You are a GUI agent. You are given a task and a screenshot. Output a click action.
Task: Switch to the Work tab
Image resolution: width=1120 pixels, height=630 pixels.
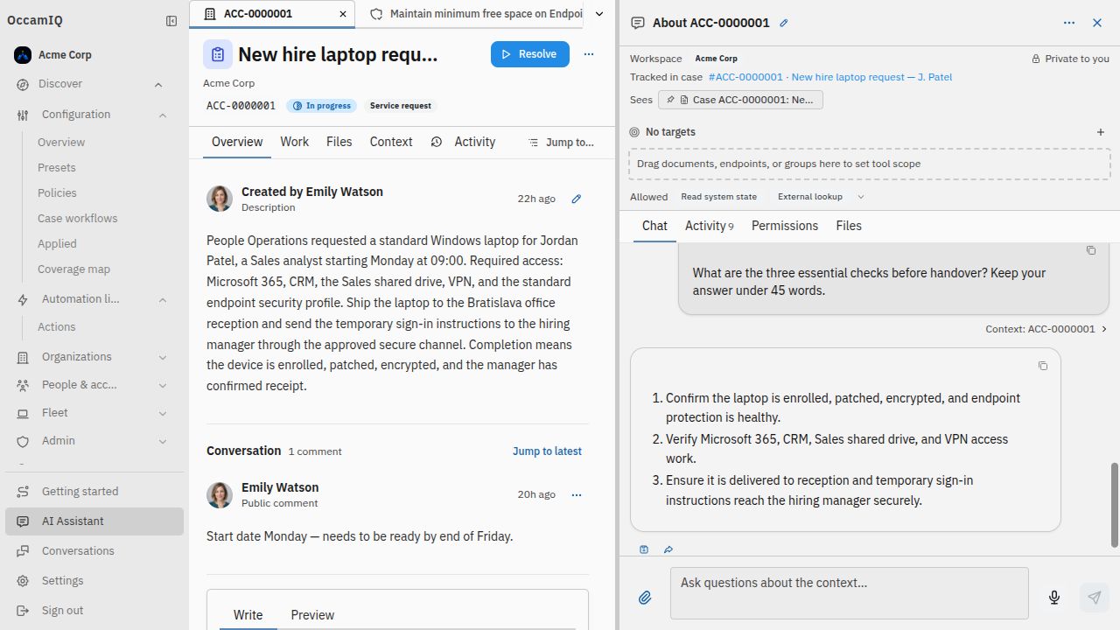tap(294, 142)
